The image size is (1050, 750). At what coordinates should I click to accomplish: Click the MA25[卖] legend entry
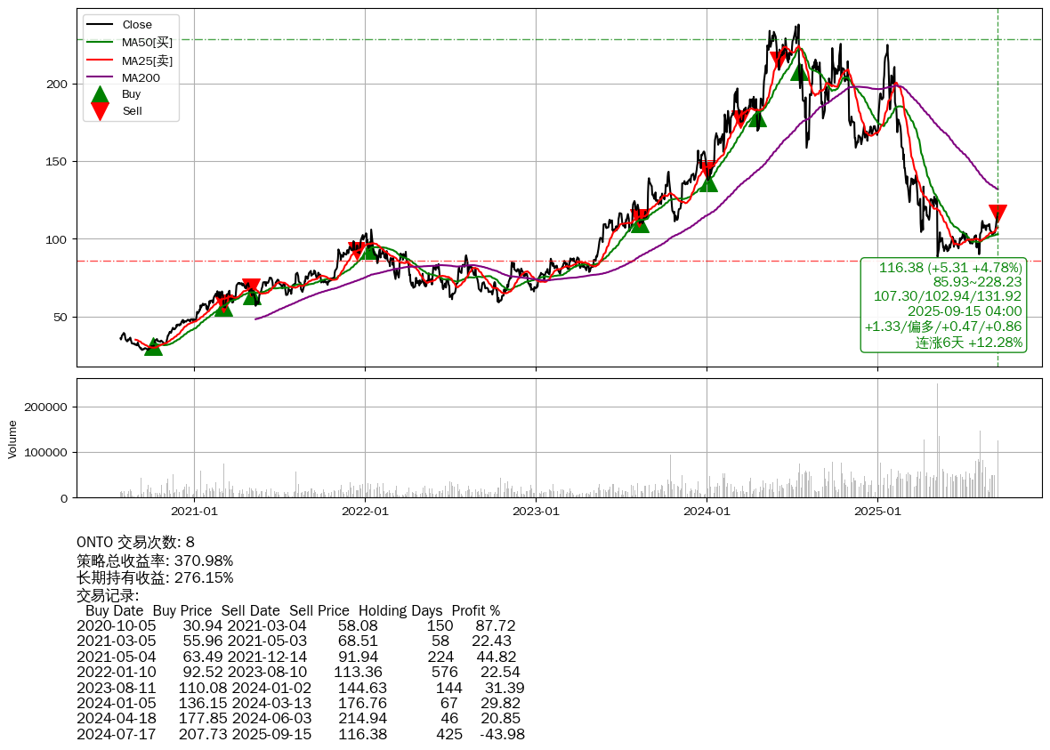(x=147, y=60)
